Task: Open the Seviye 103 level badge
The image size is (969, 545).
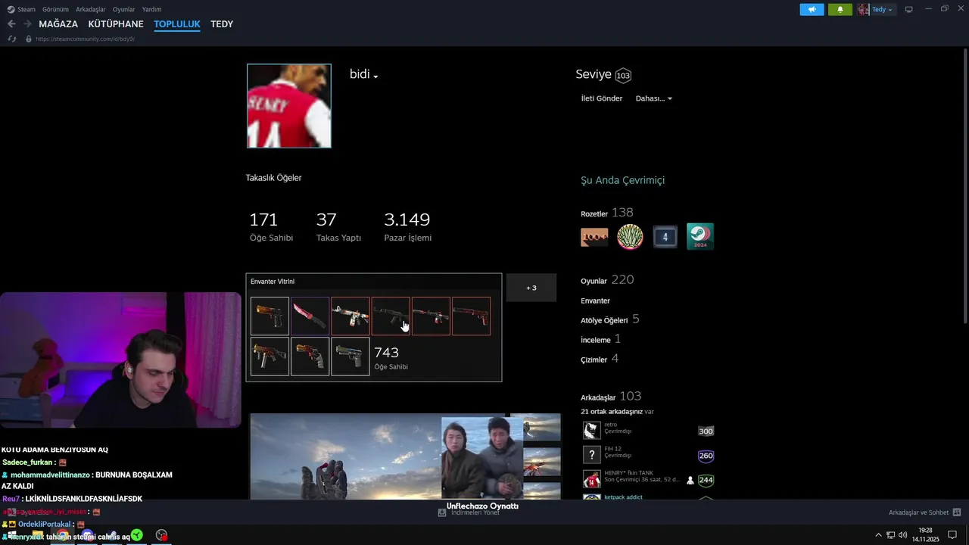Action: coord(623,76)
